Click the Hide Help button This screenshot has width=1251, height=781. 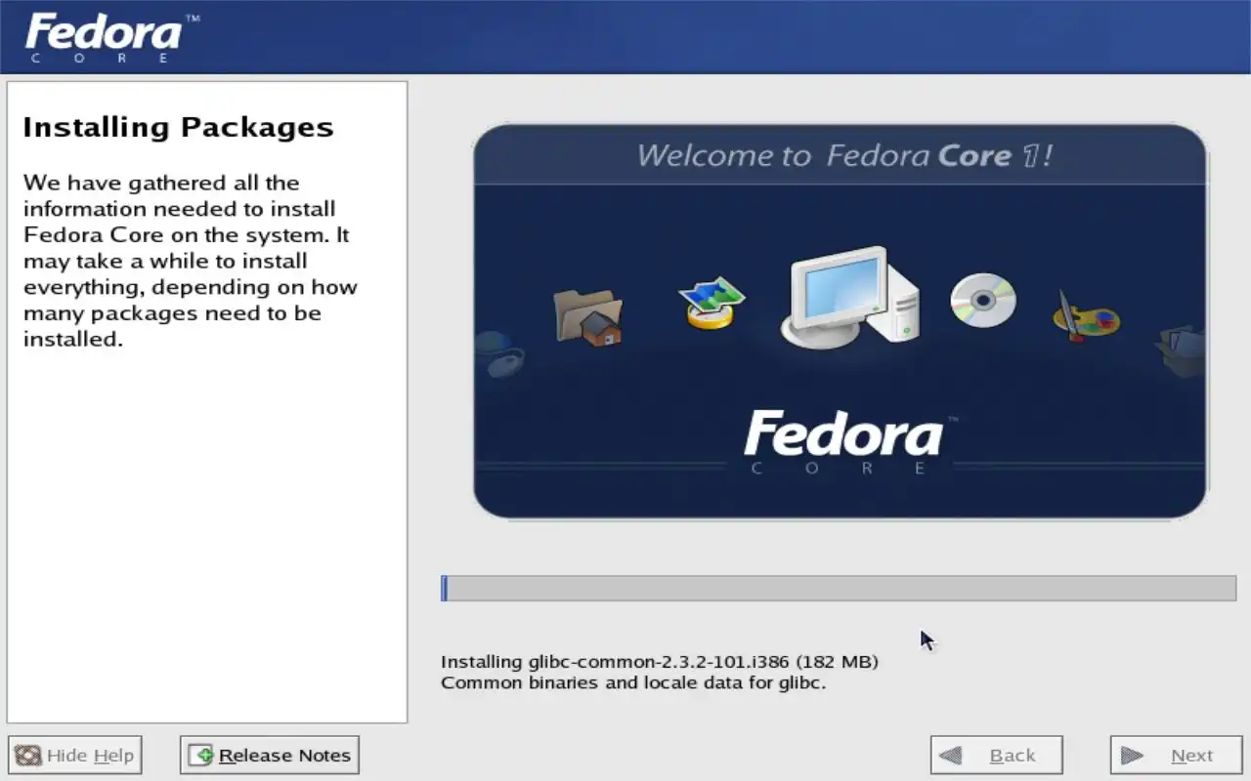(x=75, y=755)
